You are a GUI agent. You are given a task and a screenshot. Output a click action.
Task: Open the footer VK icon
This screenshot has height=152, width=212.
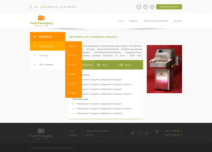click(146, 133)
